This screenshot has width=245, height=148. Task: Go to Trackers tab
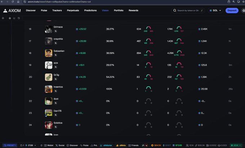coord(57,10)
